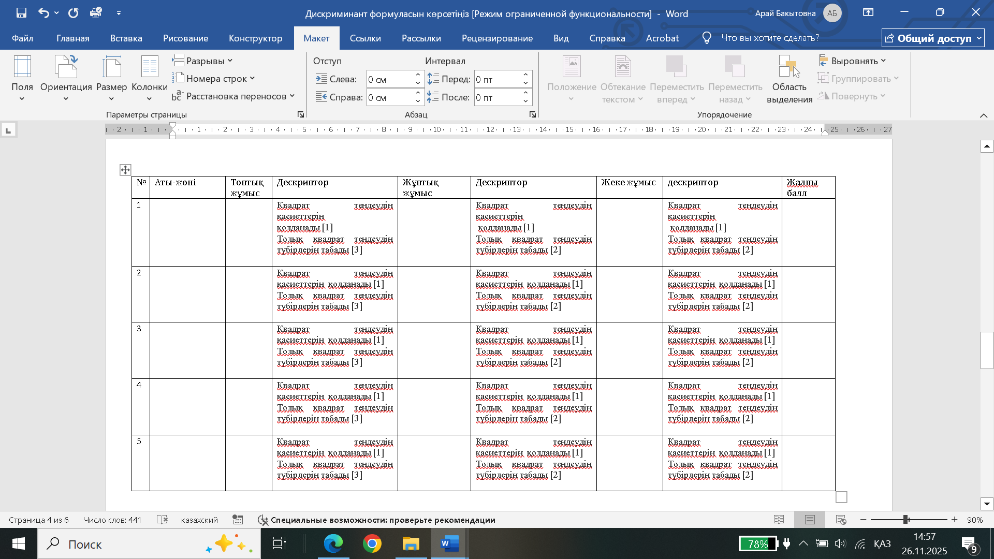Click the zoom slider handle
Screen dimensions: 994x559
[905, 520]
